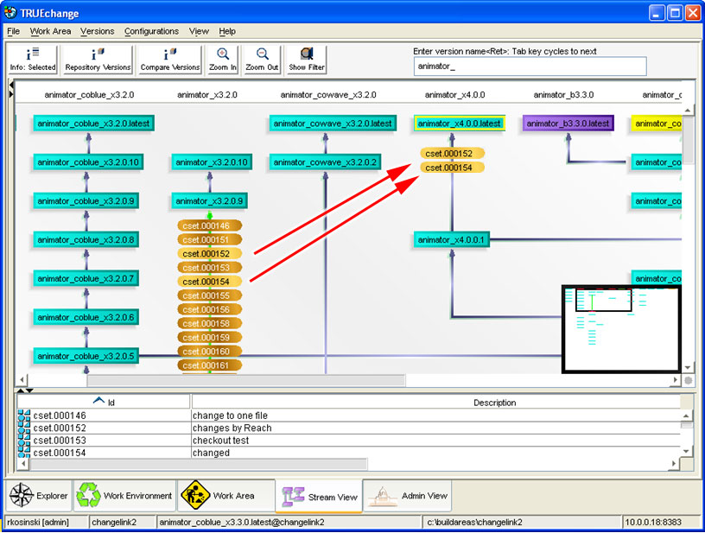Select node animator_coblue_x3.2.0.6

(x=86, y=317)
